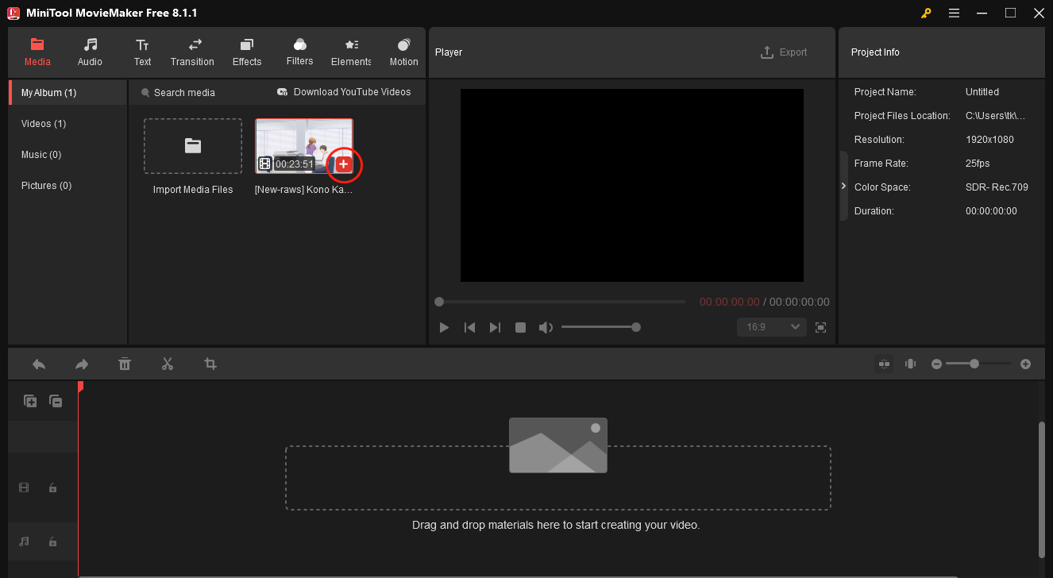Remove a track
This screenshot has height=578, width=1053.
pyautogui.click(x=56, y=402)
